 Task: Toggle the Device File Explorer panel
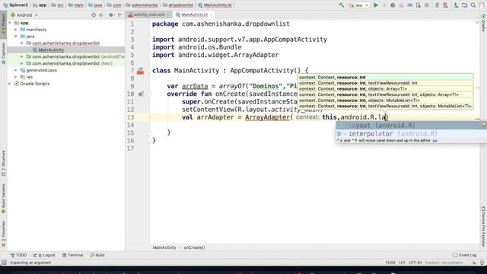pos(483,227)
